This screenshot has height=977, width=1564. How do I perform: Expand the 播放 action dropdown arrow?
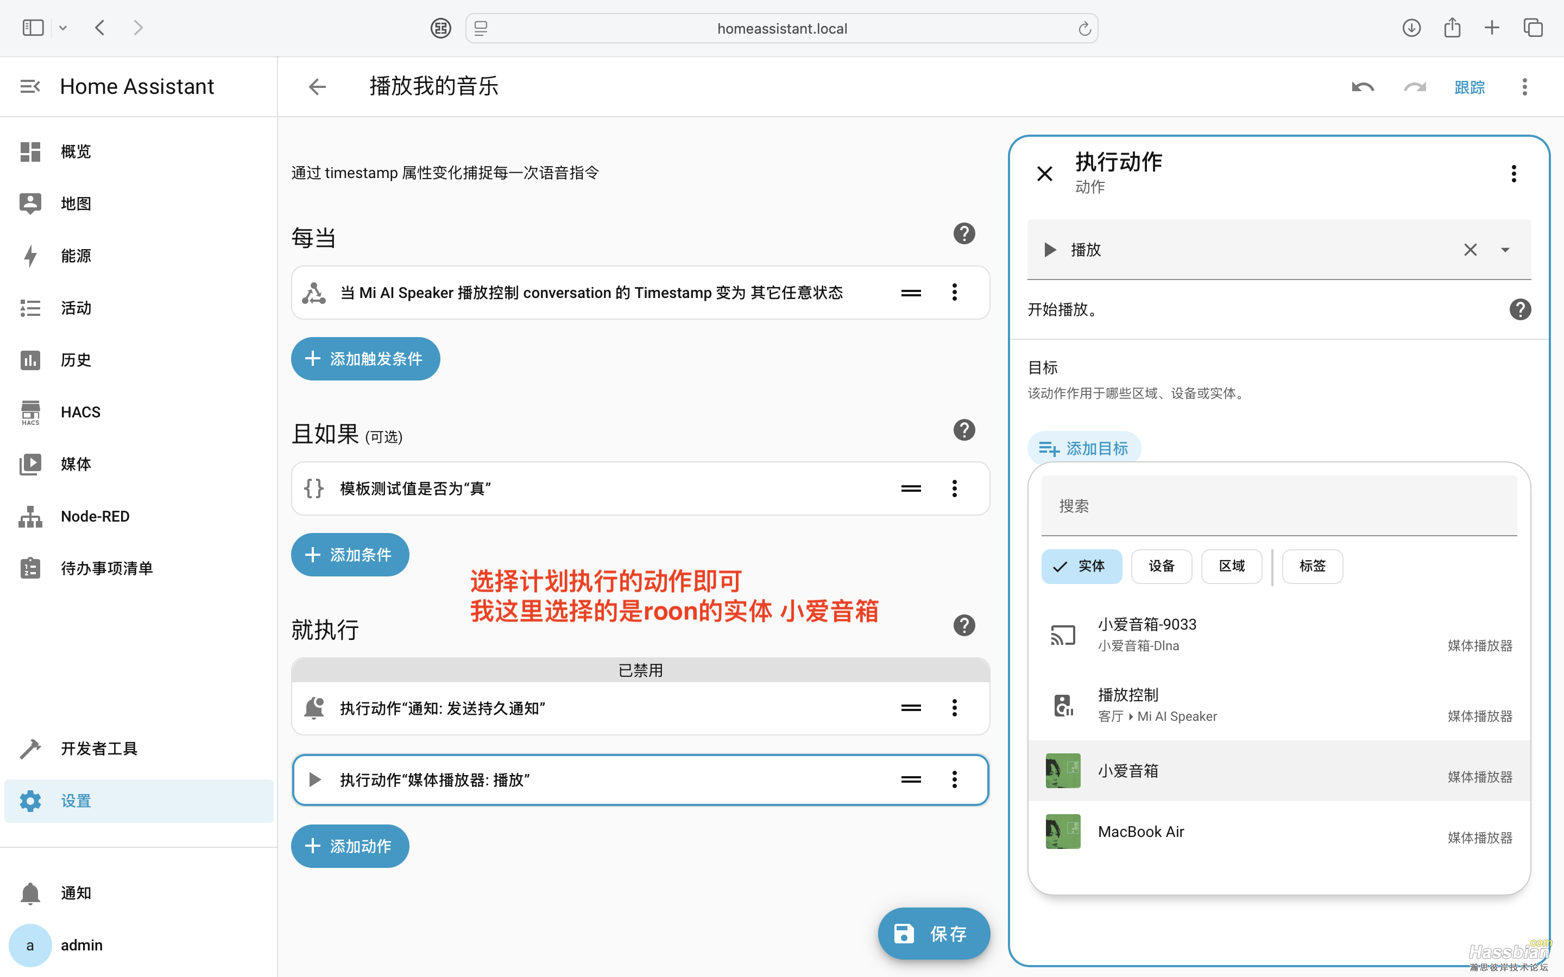coord(1505,250)
